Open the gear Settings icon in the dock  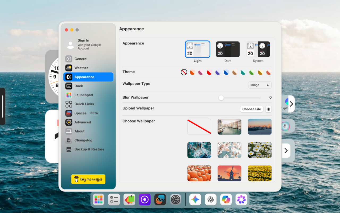click(x=176, y=199)
